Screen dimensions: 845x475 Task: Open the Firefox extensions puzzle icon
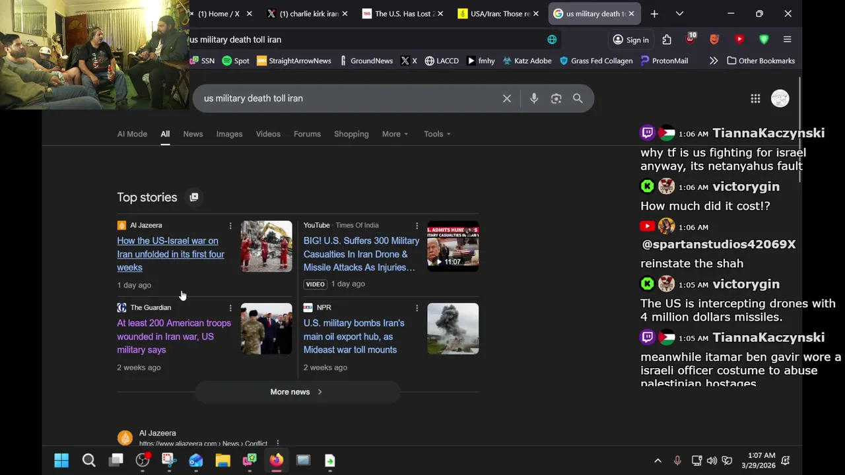[667, 40]
